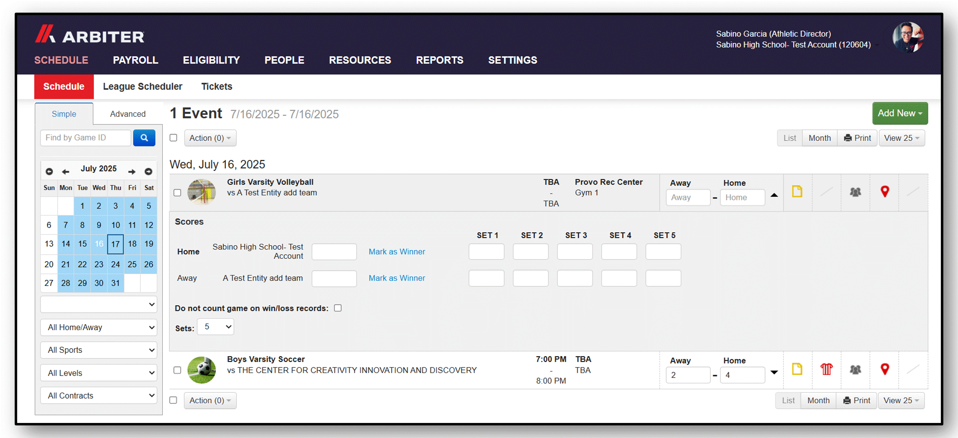The image size is (958, 438).
Task: Click the soccer Home score field showing 4
Action: click(742, 375)
